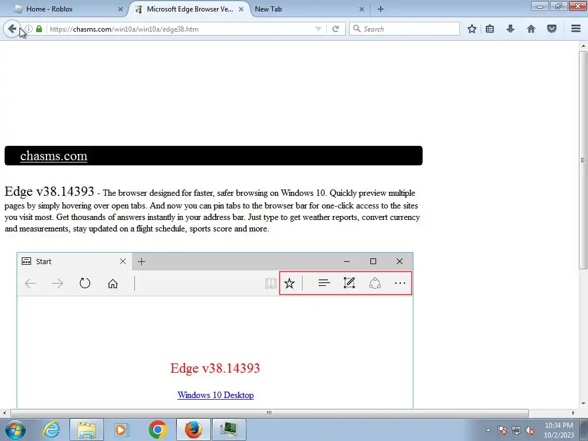This screenshot has width=588, height=441.
Task: Close the Home - Roblox tab
Action: tap(121, 9)
